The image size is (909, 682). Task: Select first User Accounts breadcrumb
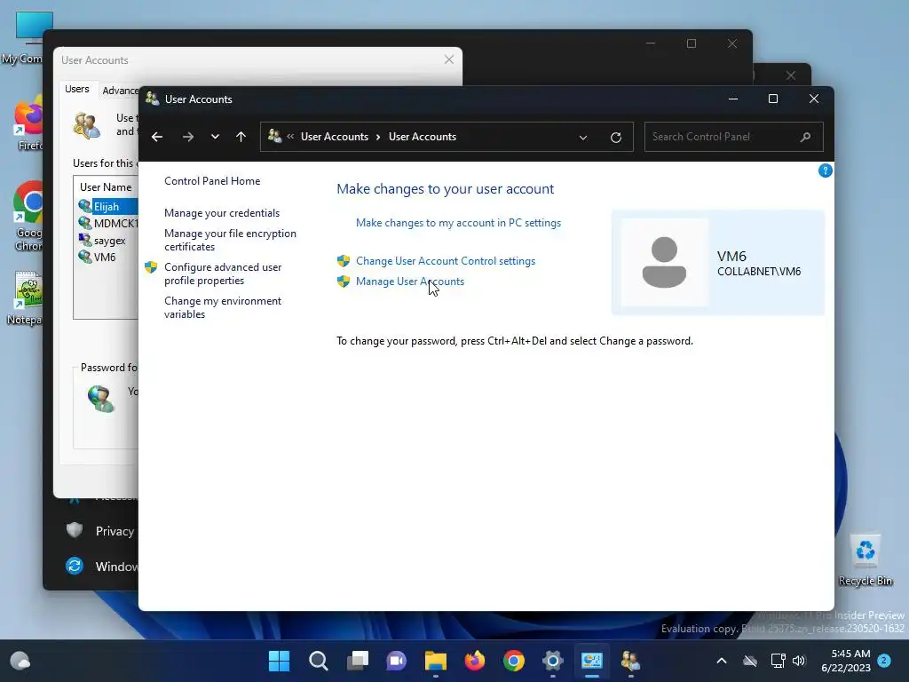(x=335, y=137)
